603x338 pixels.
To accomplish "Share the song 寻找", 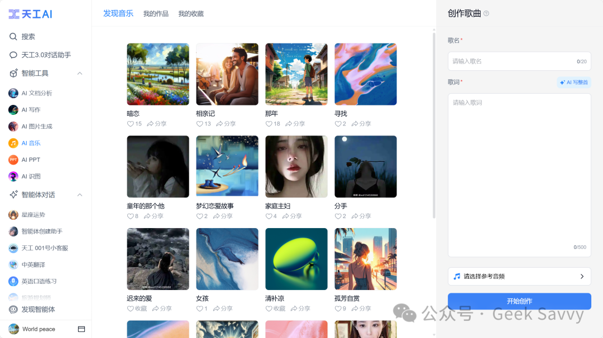I will click(x=361, y=124).
